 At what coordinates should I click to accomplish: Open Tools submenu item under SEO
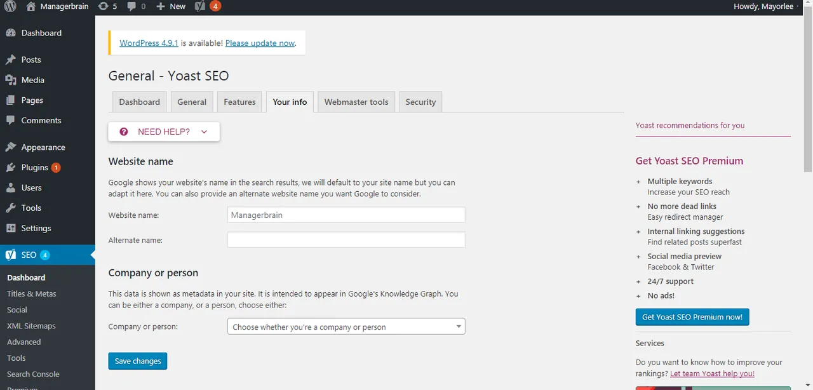17,358
